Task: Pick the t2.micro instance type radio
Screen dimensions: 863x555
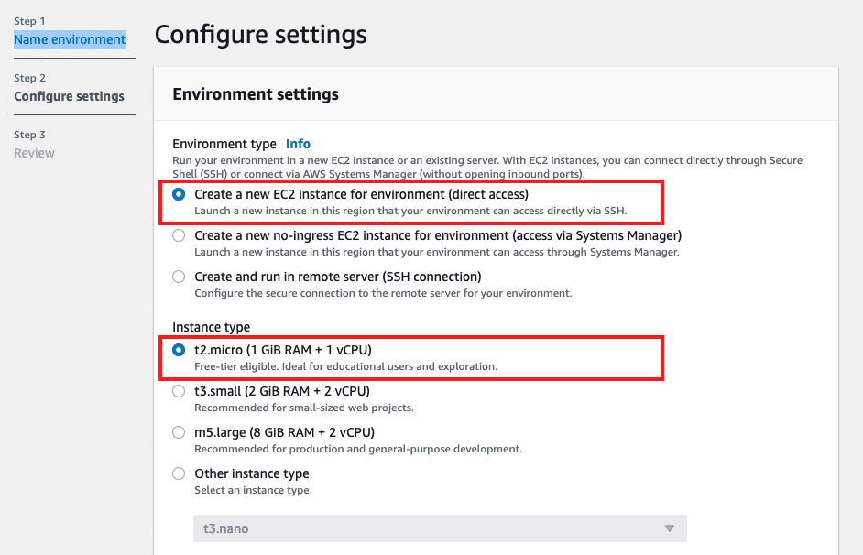Action: click(x=179, y=351)
